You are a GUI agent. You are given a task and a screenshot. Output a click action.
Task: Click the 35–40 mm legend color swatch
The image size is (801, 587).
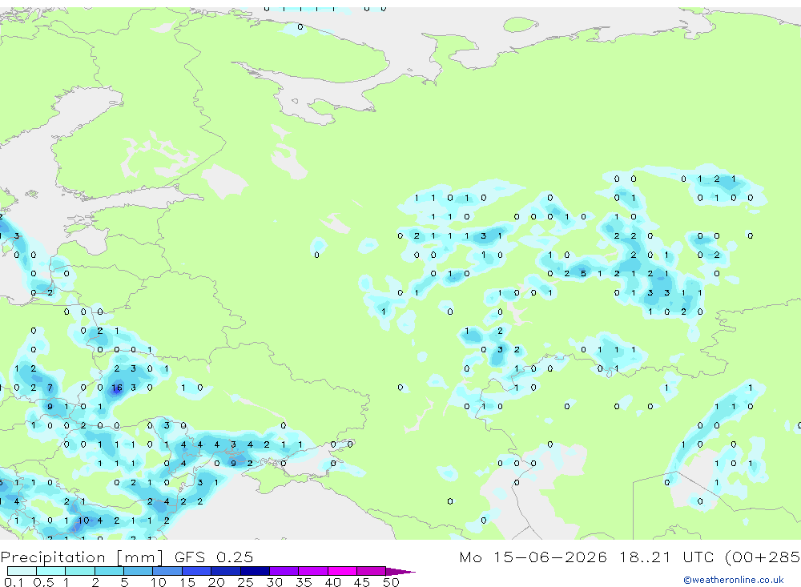tap(313, 571)
